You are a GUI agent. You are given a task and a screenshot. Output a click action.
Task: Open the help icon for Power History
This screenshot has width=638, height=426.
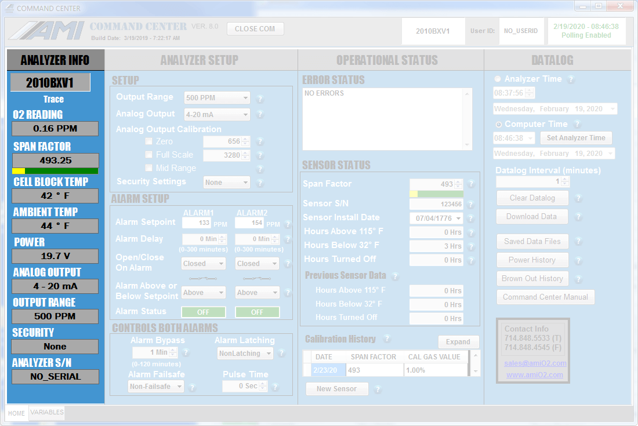click(578, 261)
